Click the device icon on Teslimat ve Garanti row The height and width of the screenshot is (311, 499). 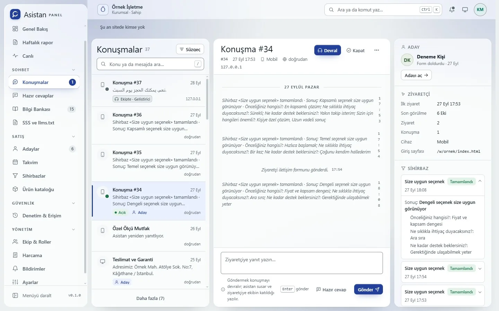pos(103,262)
